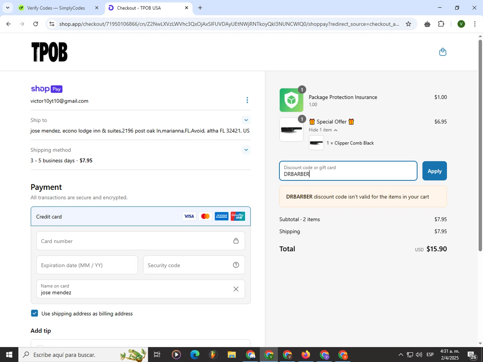The image size is (483, 362).
Task: Click the Visa card logo
Action: pos(189,216)
